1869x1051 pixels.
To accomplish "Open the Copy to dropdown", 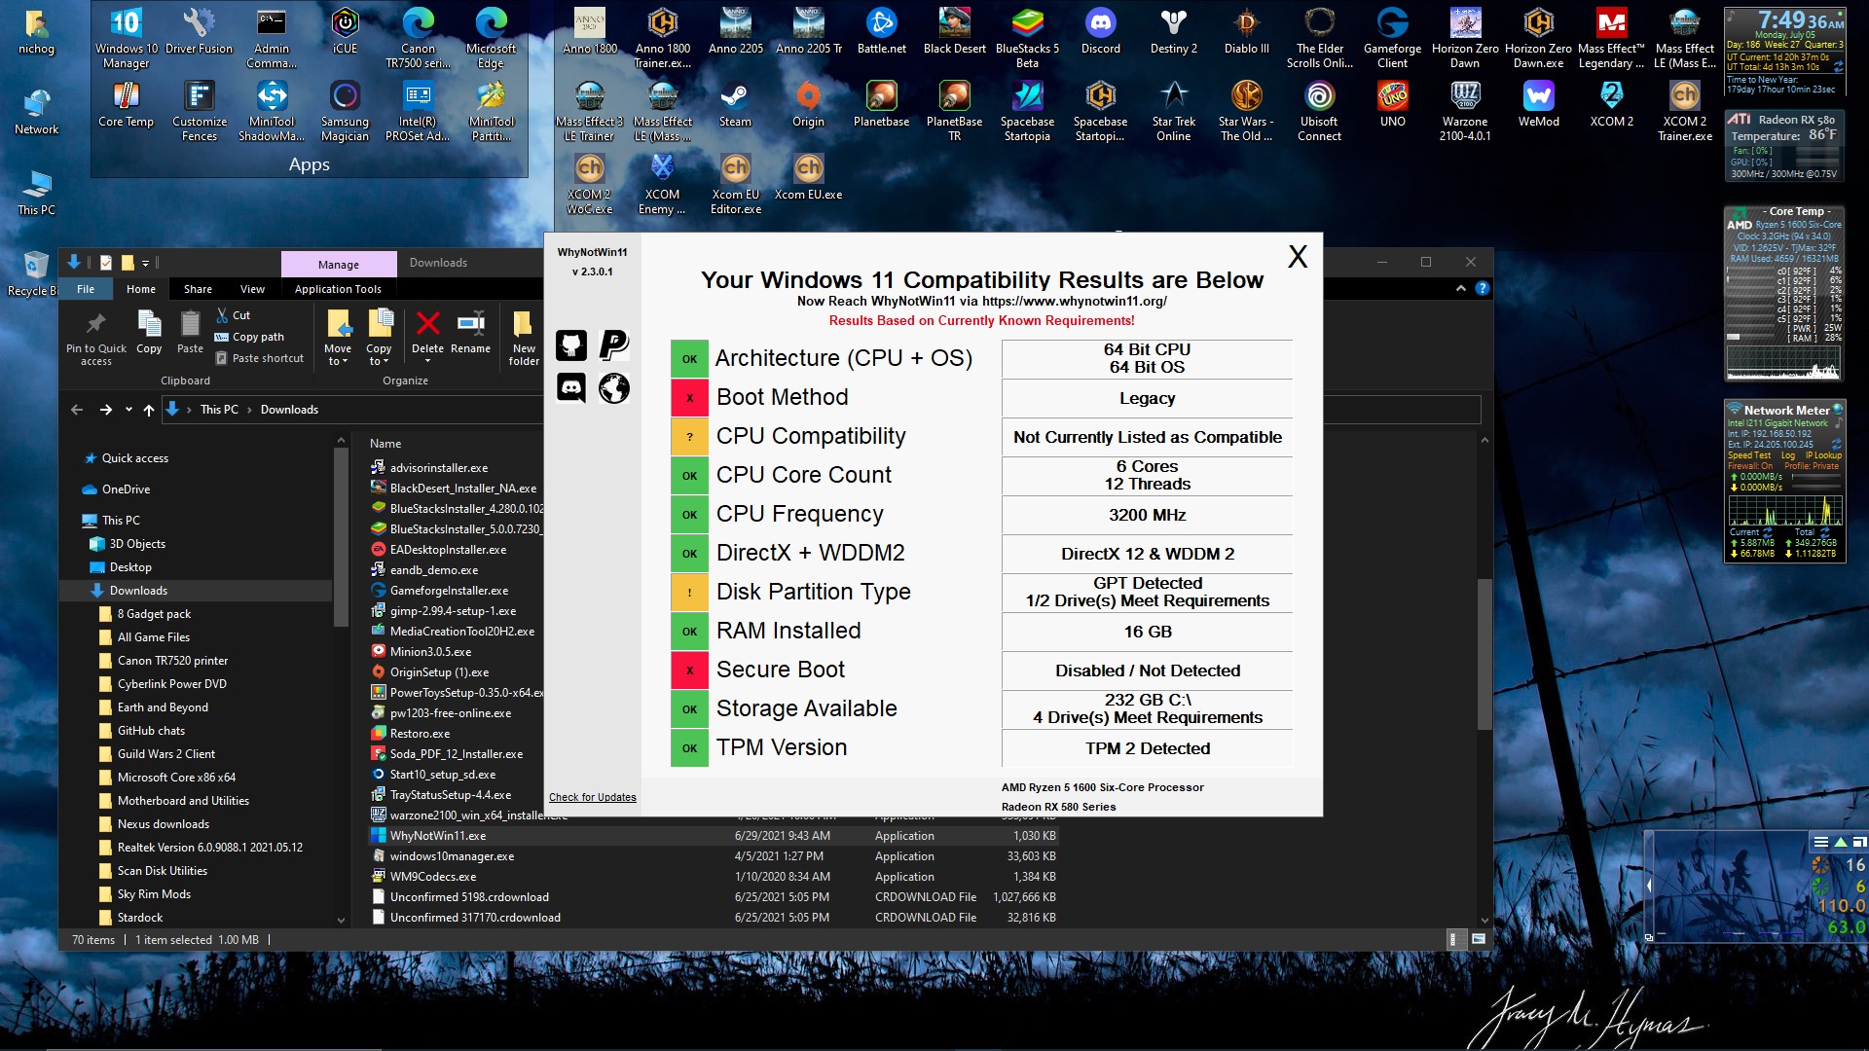I will click(380, 336).
